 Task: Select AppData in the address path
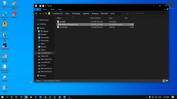click(86, 13)
